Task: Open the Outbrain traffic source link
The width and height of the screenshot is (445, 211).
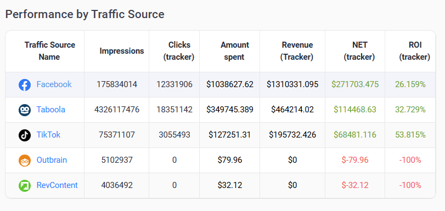Action: [x=52, y=160]
